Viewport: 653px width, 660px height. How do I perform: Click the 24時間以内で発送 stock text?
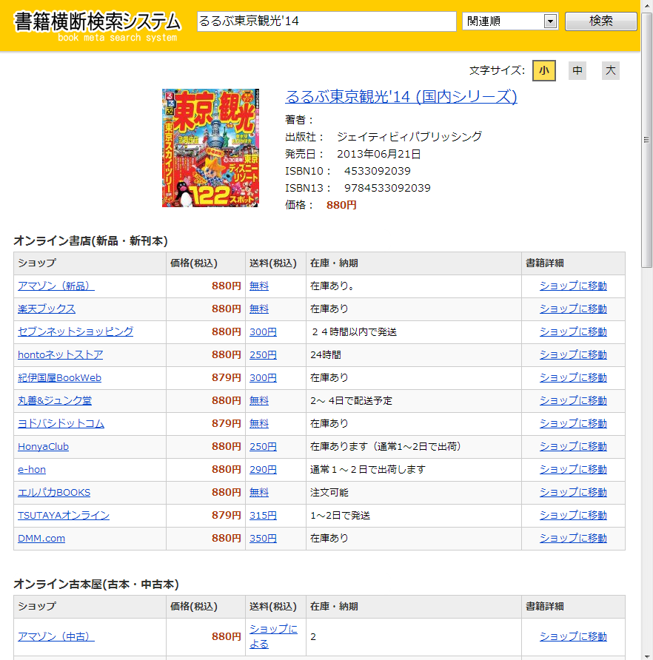pyautogui.click(x=355, y=331)
